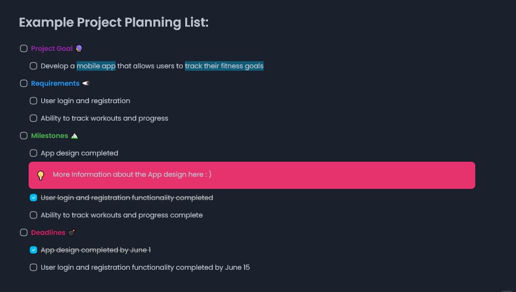Click the bomb emoji next to Deadlines
Viewport: 516px width, 292px height.
pyautogui.click(x=72, y=232)
